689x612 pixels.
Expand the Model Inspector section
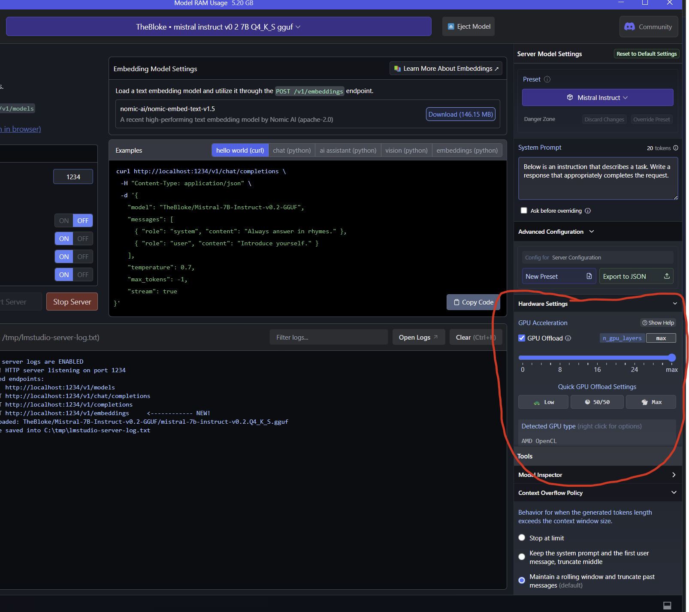pyautogui.click(x=673, y=475)
